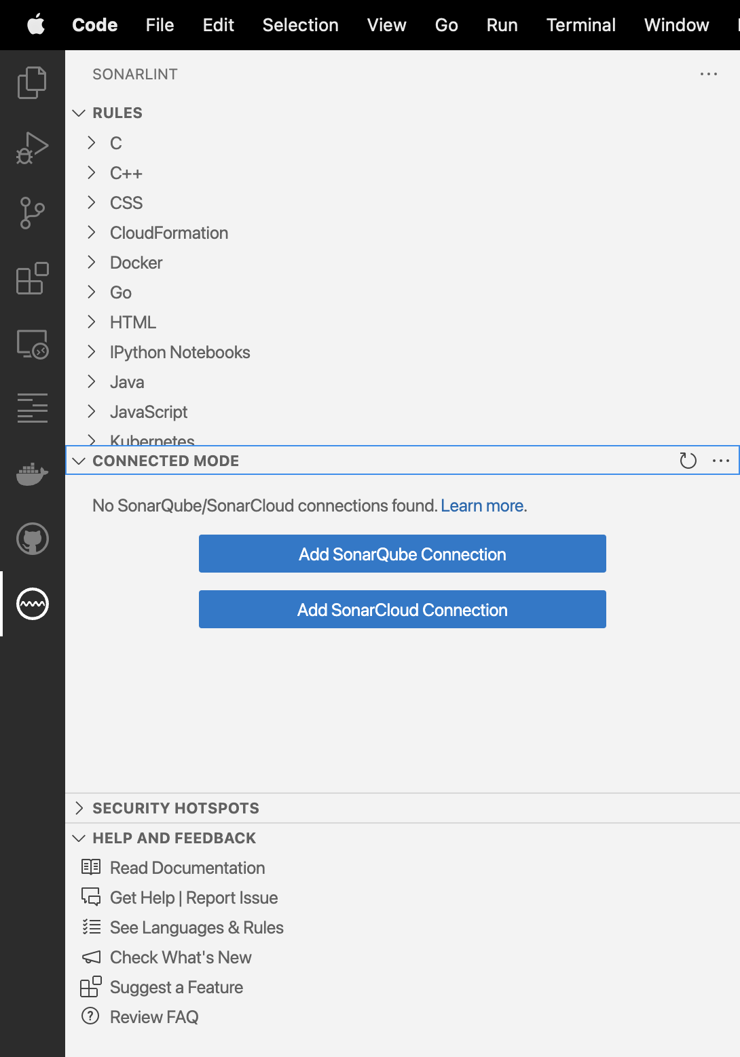This screenshot has width=740, height=1057.
Task: Click the SONARLINT panel title
Action: coord(135,74)
